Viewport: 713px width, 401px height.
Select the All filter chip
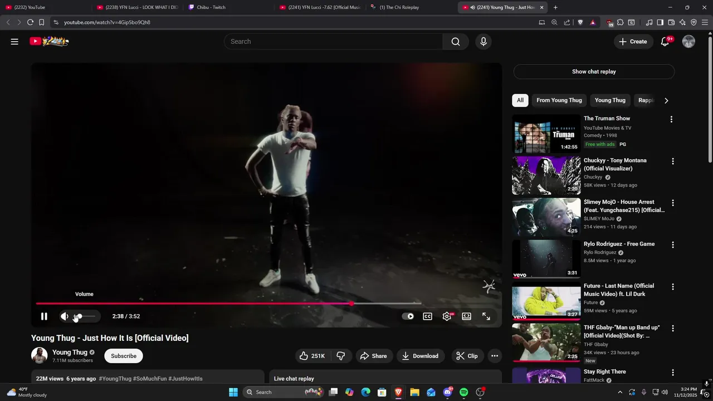point(520,100)
